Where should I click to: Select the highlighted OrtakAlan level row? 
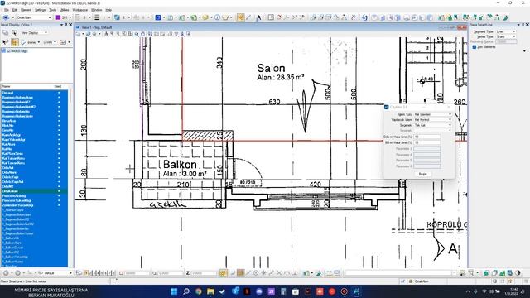click(x=34, y=191)
